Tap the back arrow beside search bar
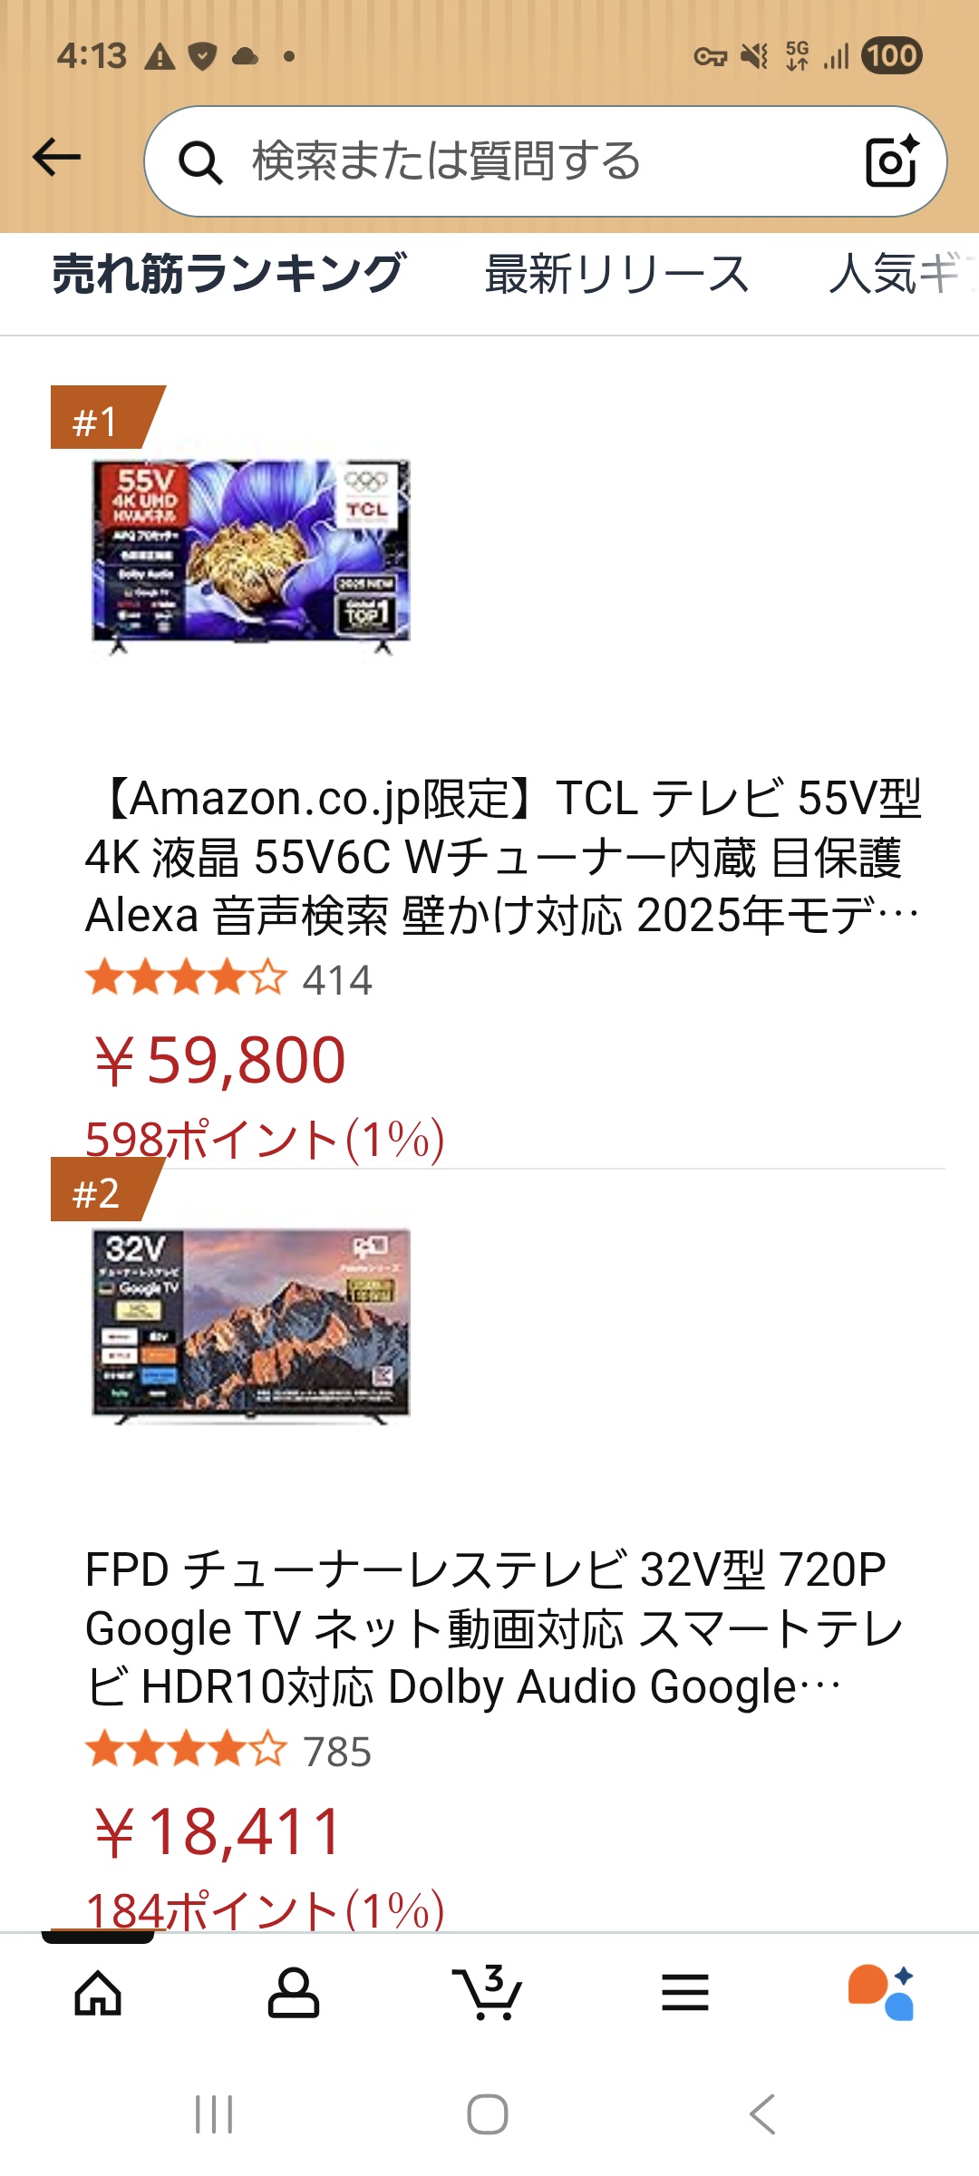Image resolution: width=979 pixels, height=2176 pixels. coord(56,158)
